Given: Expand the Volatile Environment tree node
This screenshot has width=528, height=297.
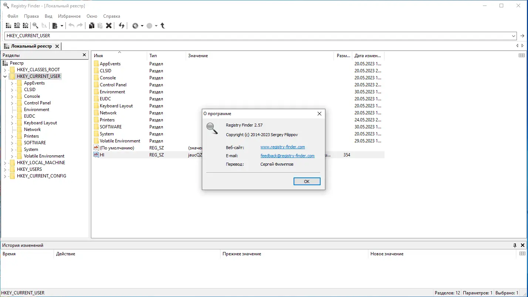Looking at the screenshot, I should tap(12, 156).
